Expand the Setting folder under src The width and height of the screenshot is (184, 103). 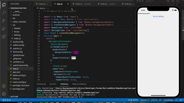point(17,35)
